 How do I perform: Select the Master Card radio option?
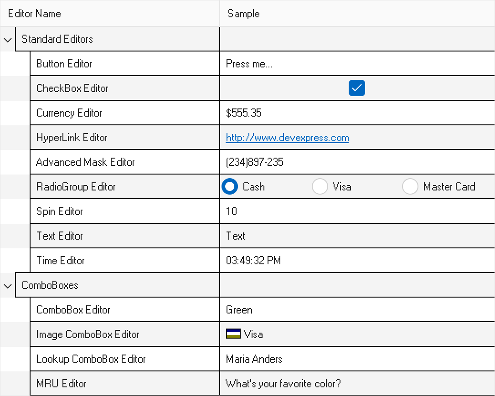(410, 187)
